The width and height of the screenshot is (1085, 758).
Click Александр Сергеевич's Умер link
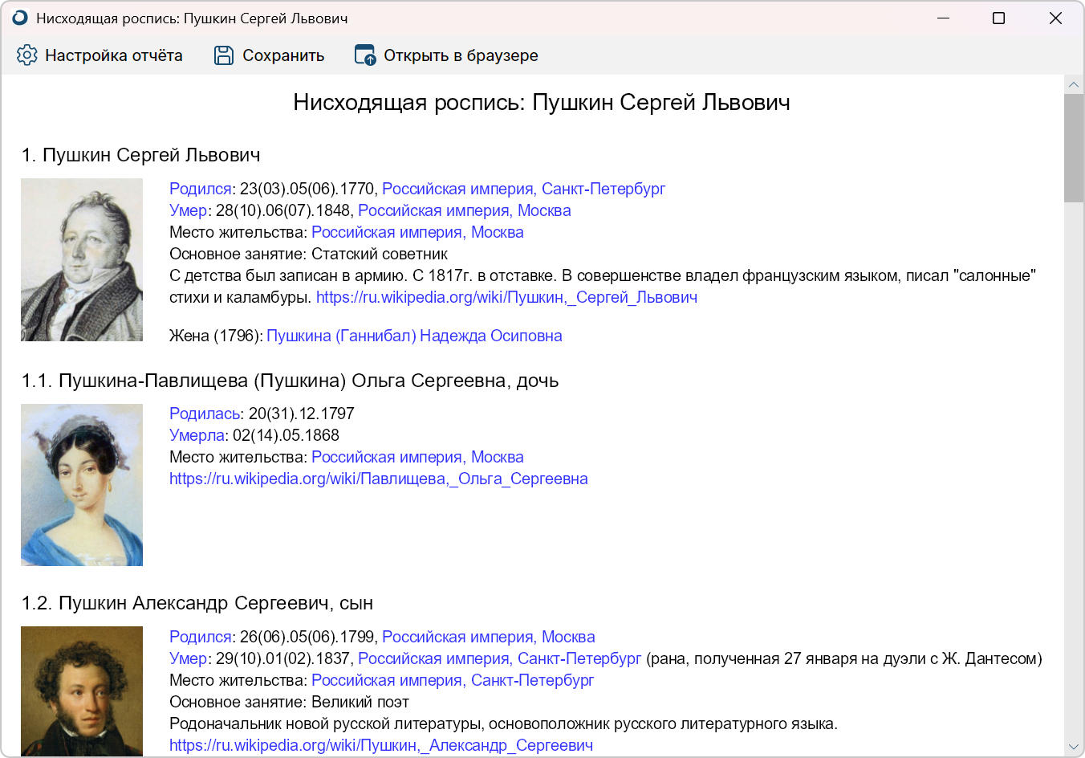[x=188, y=658]
